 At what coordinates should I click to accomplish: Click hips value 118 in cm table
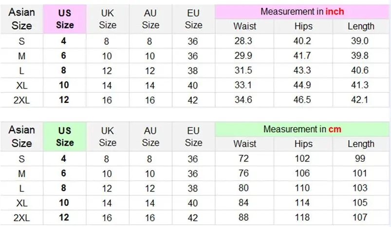click(x=302, y=218)
